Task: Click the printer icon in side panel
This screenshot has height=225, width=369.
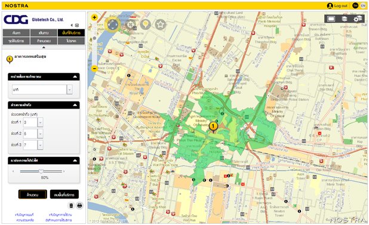Action: (80, 205)
